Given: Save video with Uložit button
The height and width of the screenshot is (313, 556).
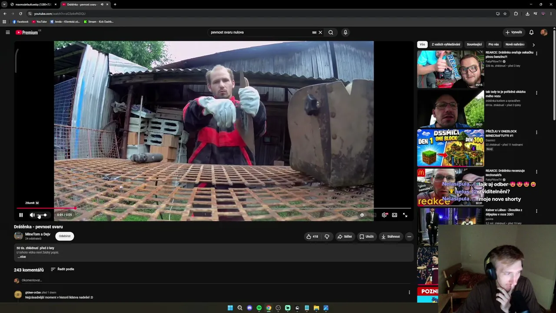Looking at the screenshot, I should tap(367, 236).
